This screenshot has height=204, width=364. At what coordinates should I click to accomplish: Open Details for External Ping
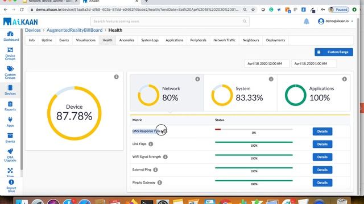click(322, 170)
